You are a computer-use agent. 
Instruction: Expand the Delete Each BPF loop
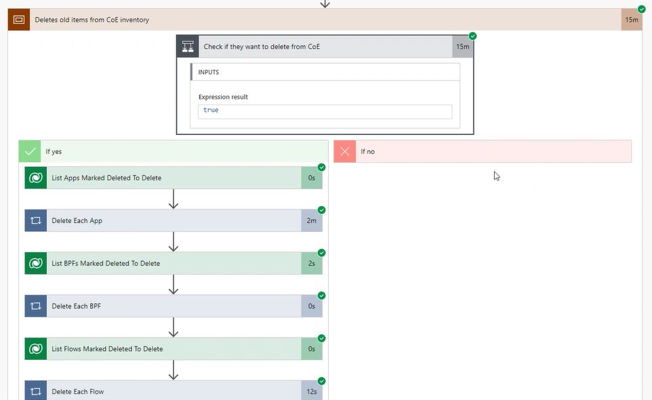pyautogui.click(x=174, y=306)
